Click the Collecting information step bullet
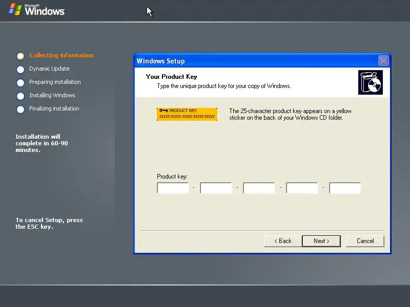 tap(20, 56)
